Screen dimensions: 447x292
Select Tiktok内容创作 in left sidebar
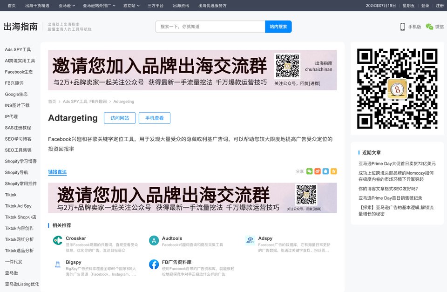(19, 228)
